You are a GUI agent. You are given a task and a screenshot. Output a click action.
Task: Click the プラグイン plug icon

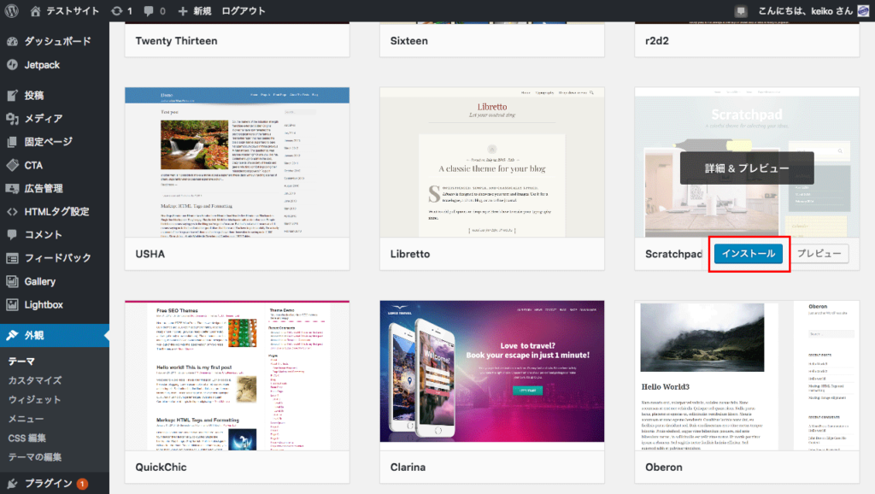pyautogui.click(x=12, y=484)
